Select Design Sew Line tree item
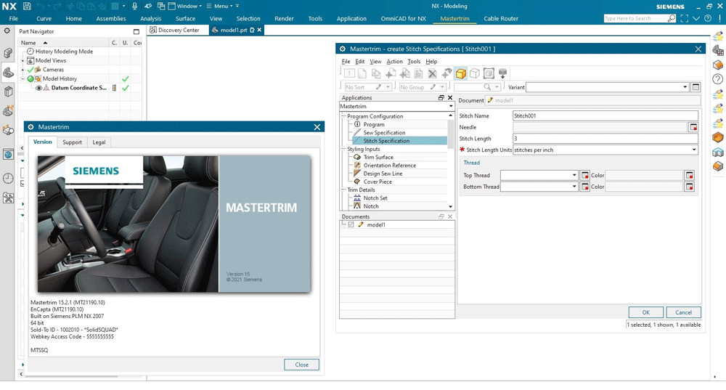The height and width of the screenshot is (390, 726). [383, 174]
